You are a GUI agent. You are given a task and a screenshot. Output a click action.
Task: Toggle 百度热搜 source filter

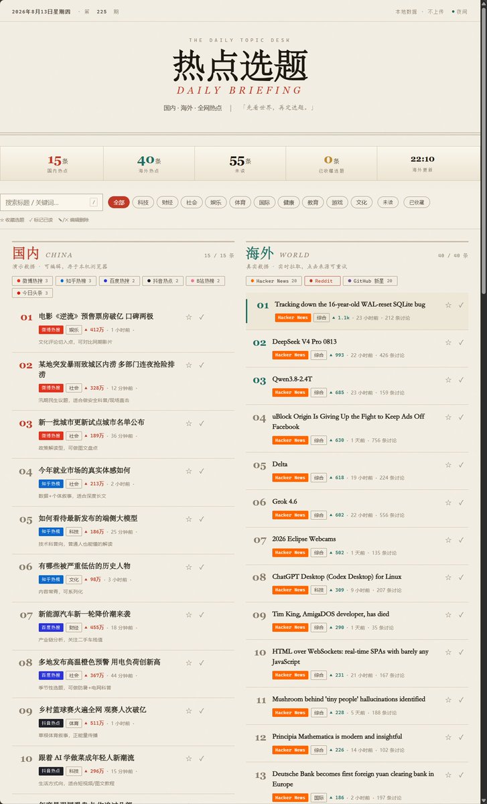tap(119, 281)
